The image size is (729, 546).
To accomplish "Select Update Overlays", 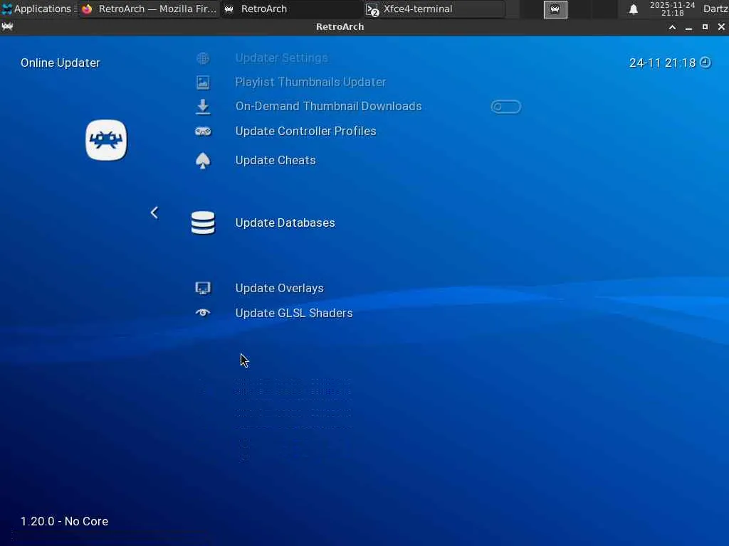I will click(279, 289).
